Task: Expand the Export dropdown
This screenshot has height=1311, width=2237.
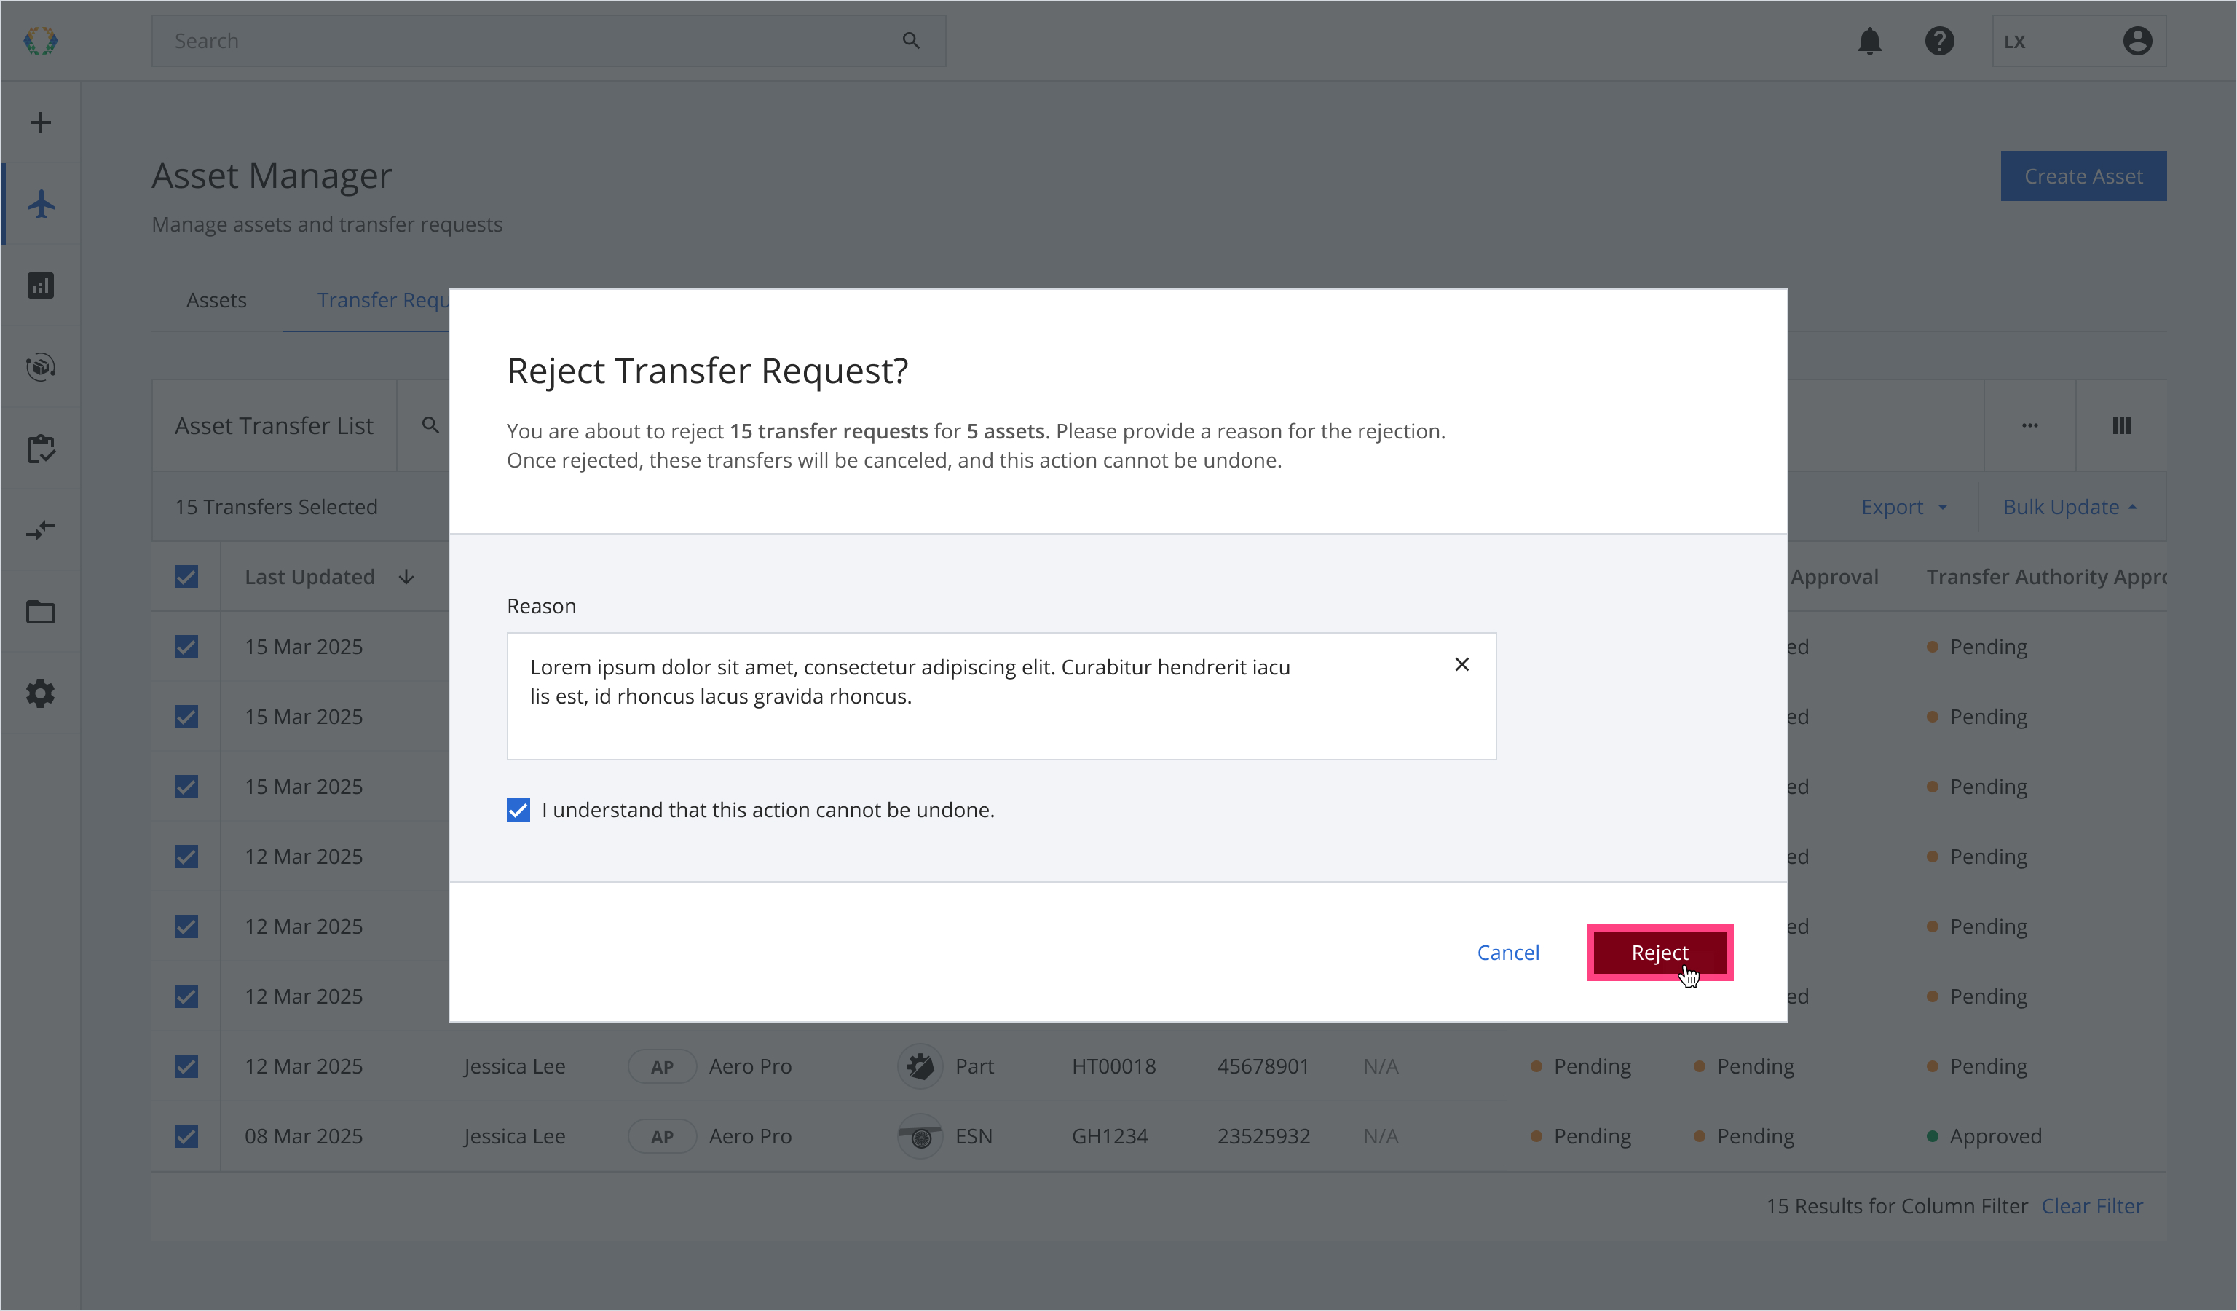Action: (1904, 507)
